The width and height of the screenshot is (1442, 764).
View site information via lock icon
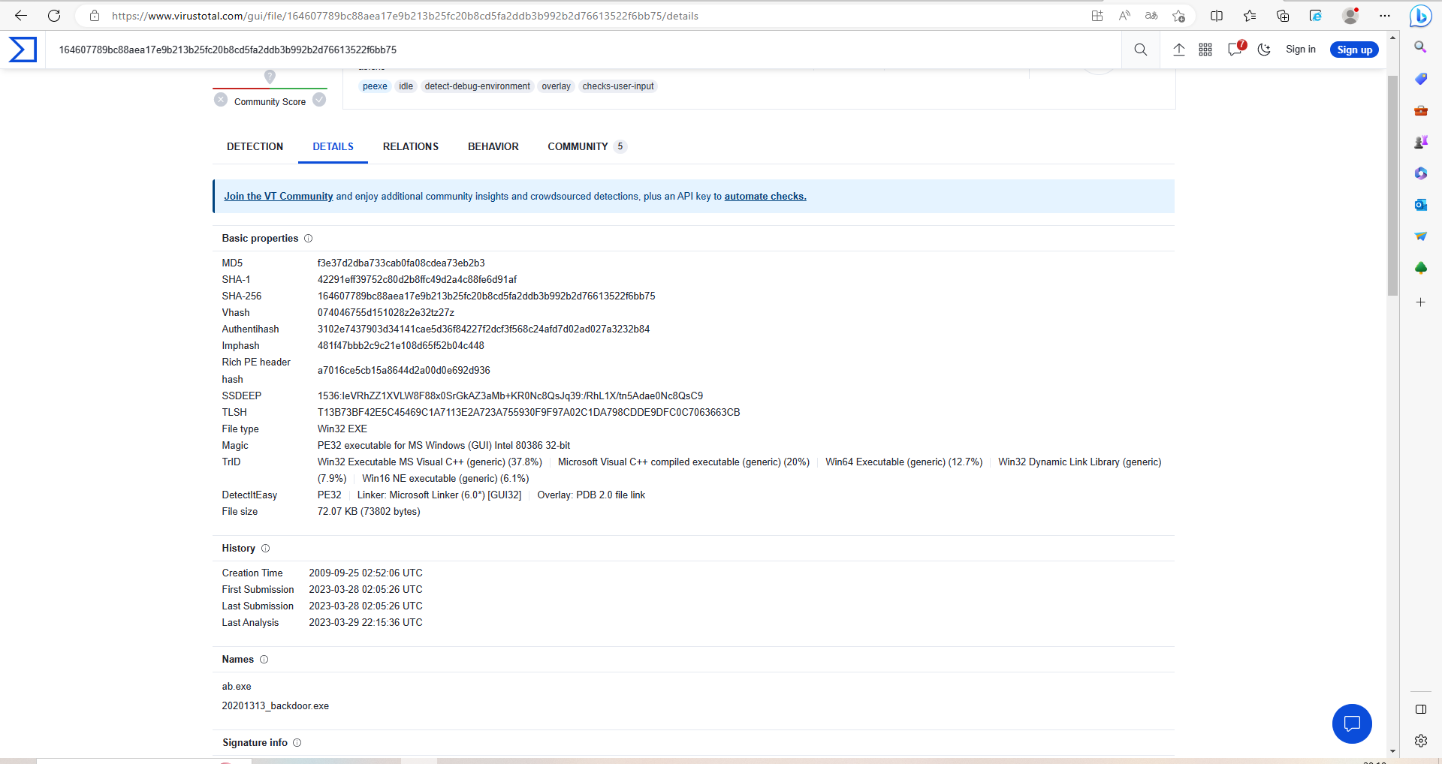(x=95, y=16)
